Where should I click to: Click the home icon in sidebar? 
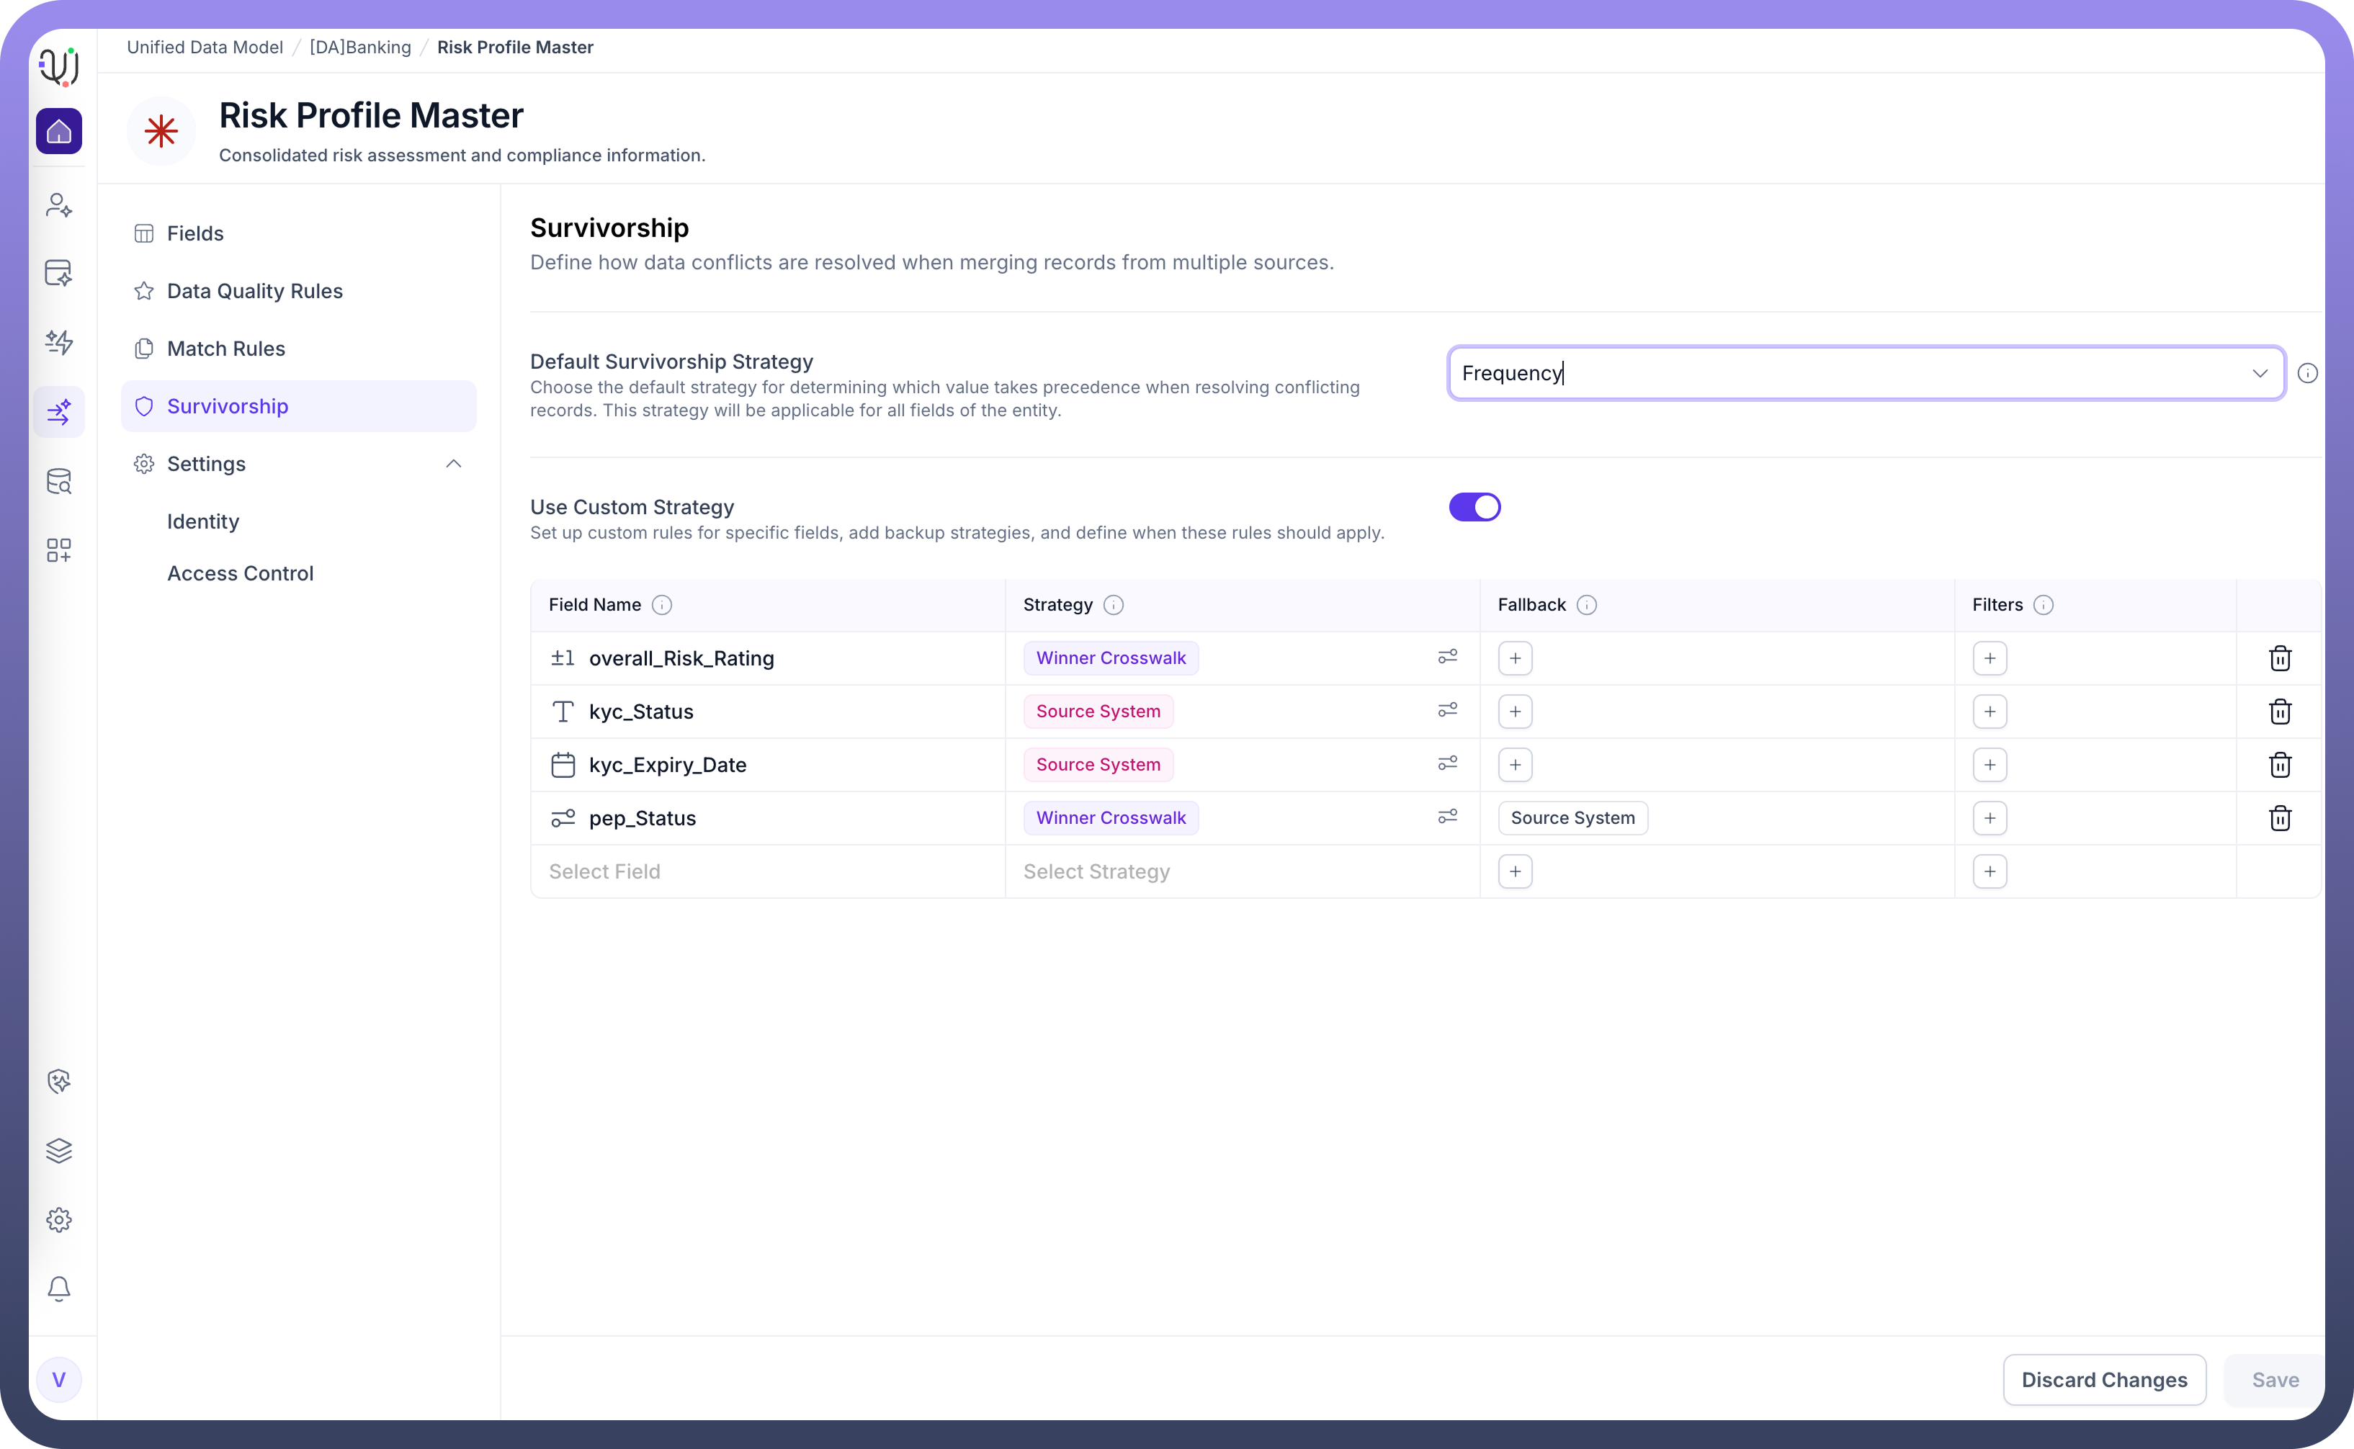59,131
